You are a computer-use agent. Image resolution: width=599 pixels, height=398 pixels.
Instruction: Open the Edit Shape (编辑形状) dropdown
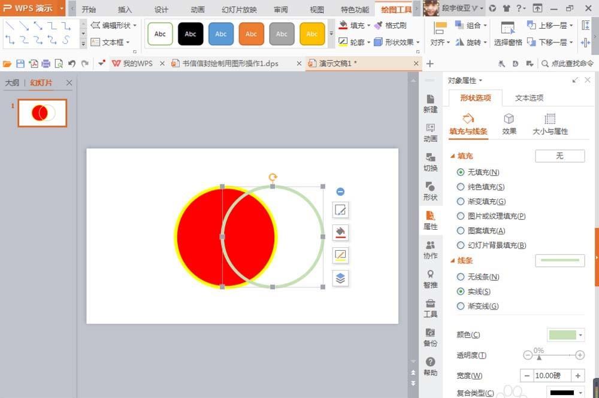click(x=113, y=26)
